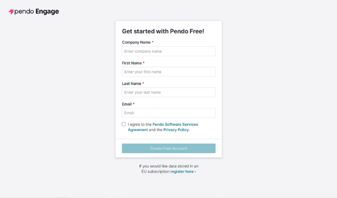Click the "First Name" field label
Image resolution: width=337 pixels, height=198 pixels.
click(x=132, y=63)
